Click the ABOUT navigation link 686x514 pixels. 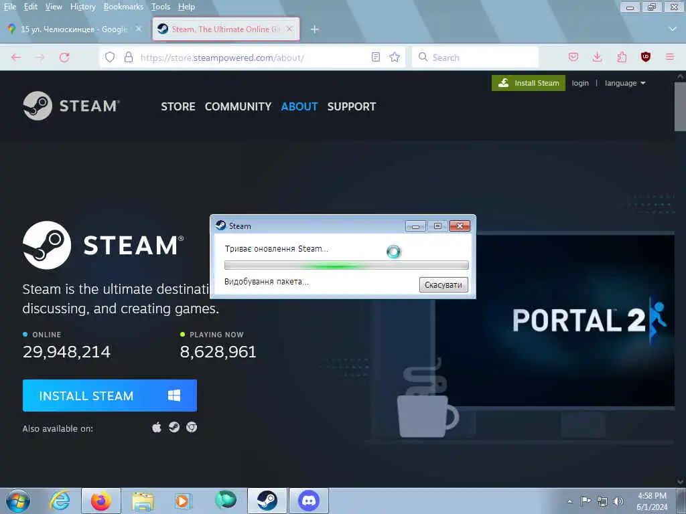299,106
